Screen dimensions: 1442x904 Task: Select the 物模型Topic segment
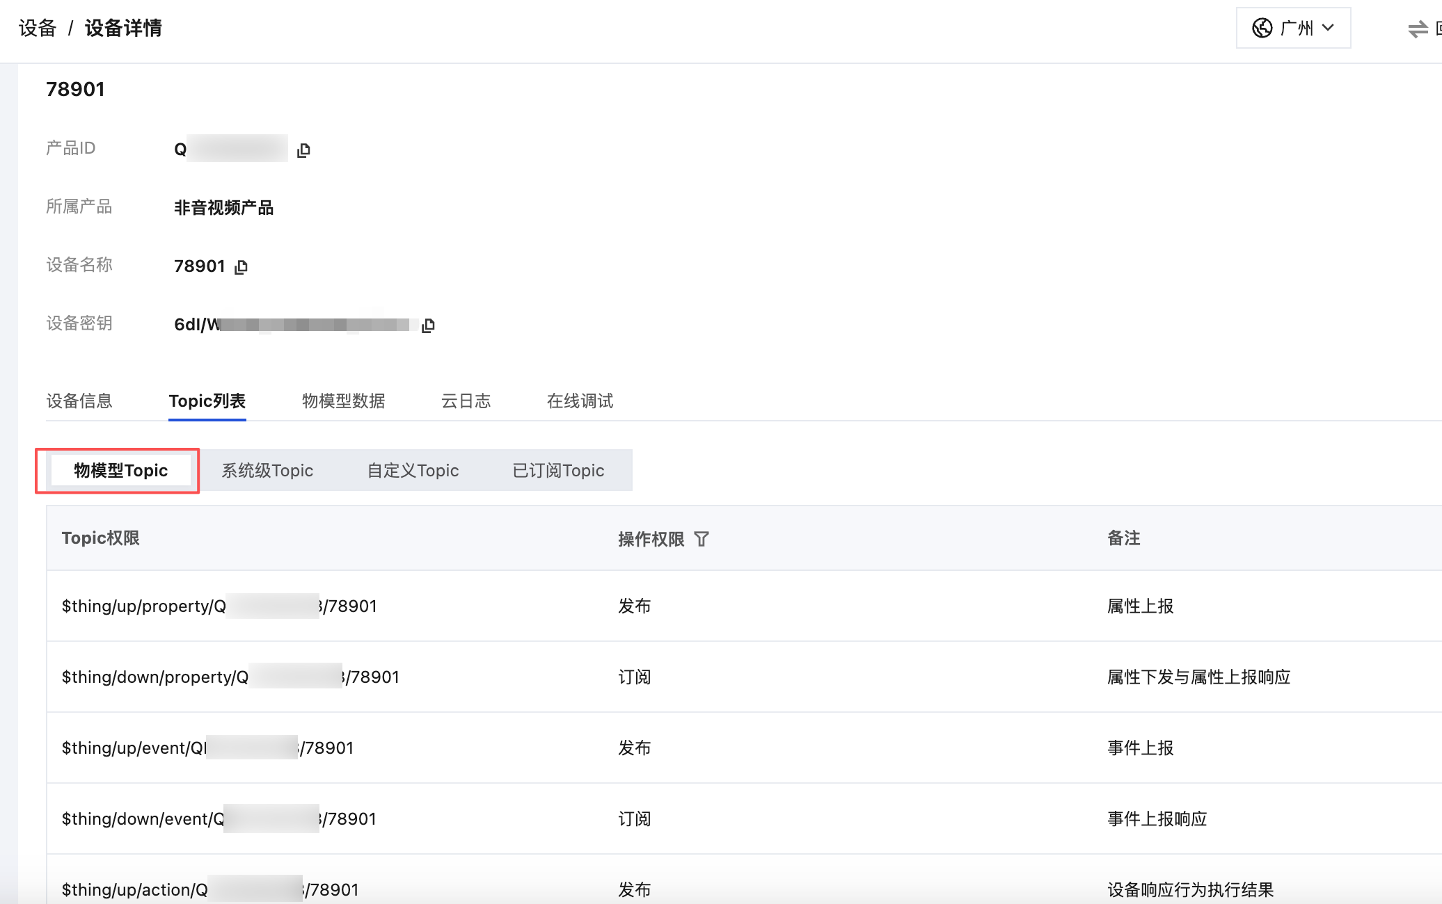click(120, 471)
